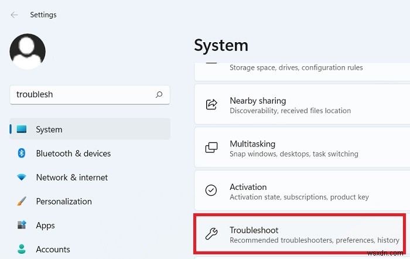Click the user profile avatar
This screenshot has width=410, height=259.
[28, 52]
